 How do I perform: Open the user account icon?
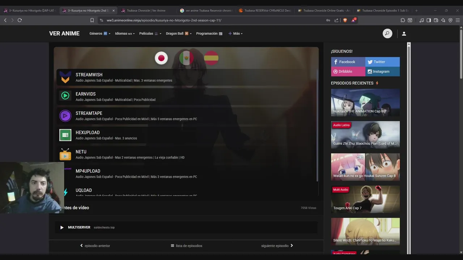(x=404, y=34)
